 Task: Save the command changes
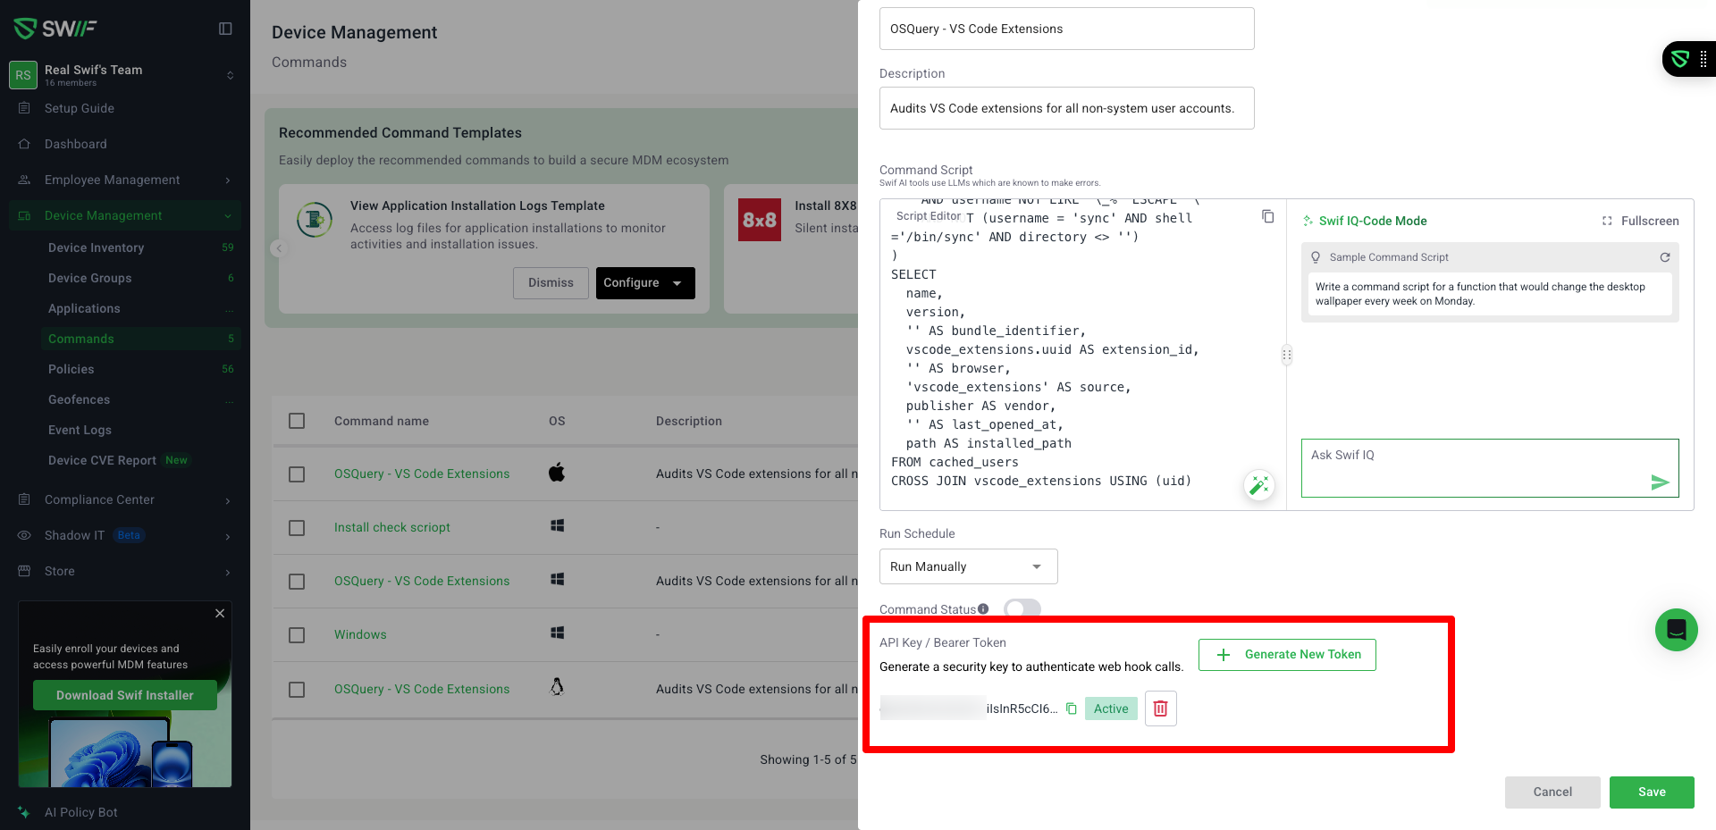[1651, 792]
